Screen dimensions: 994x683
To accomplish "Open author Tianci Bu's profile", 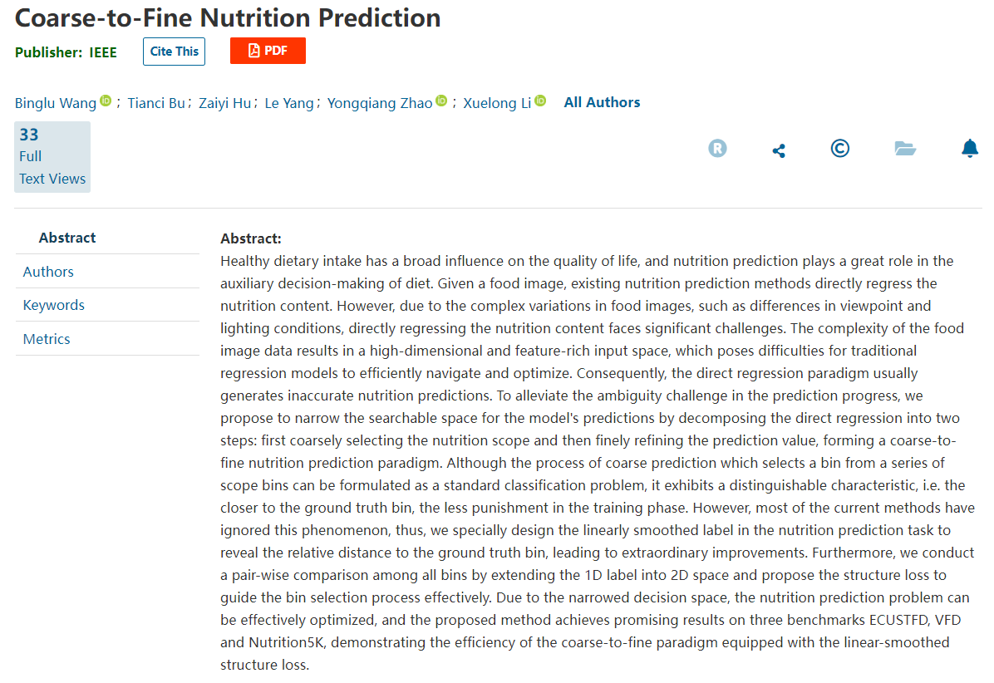I will point(156,103).
